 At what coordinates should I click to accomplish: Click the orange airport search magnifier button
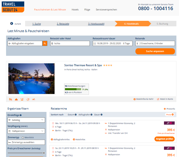(45, 43)
